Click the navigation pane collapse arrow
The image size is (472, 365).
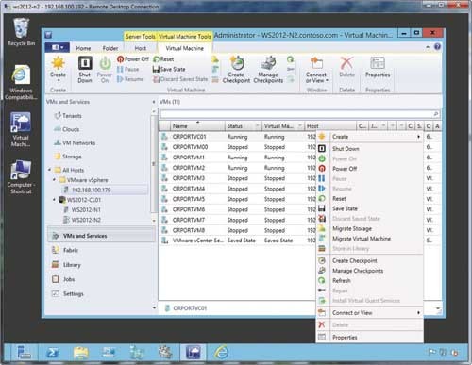click(154, 102)
